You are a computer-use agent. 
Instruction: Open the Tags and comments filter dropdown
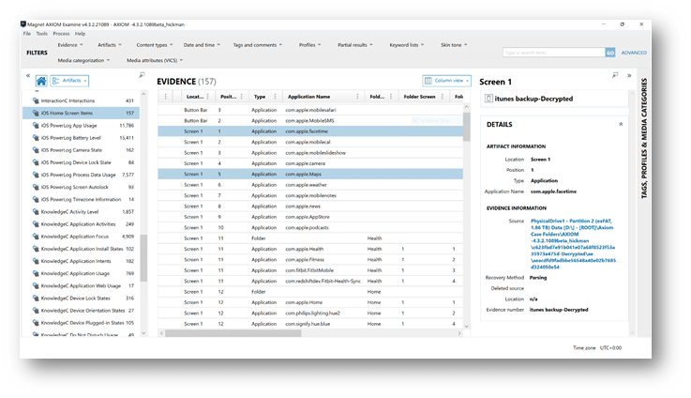pyautogui.click(x=257, y=45)
